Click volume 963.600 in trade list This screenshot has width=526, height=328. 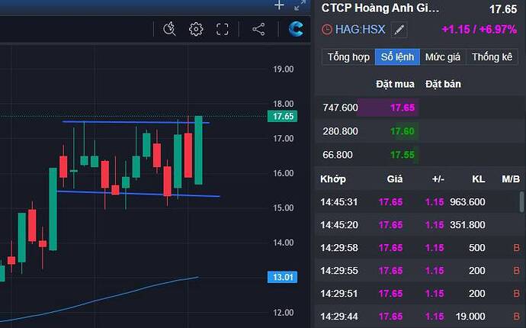pos(467,202)
